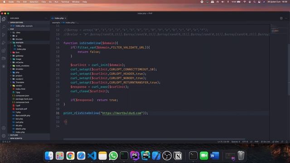Click the Ln 31 cursor position indicator
This screenshot has height=163, width=290.
click(x=223, y=142)
